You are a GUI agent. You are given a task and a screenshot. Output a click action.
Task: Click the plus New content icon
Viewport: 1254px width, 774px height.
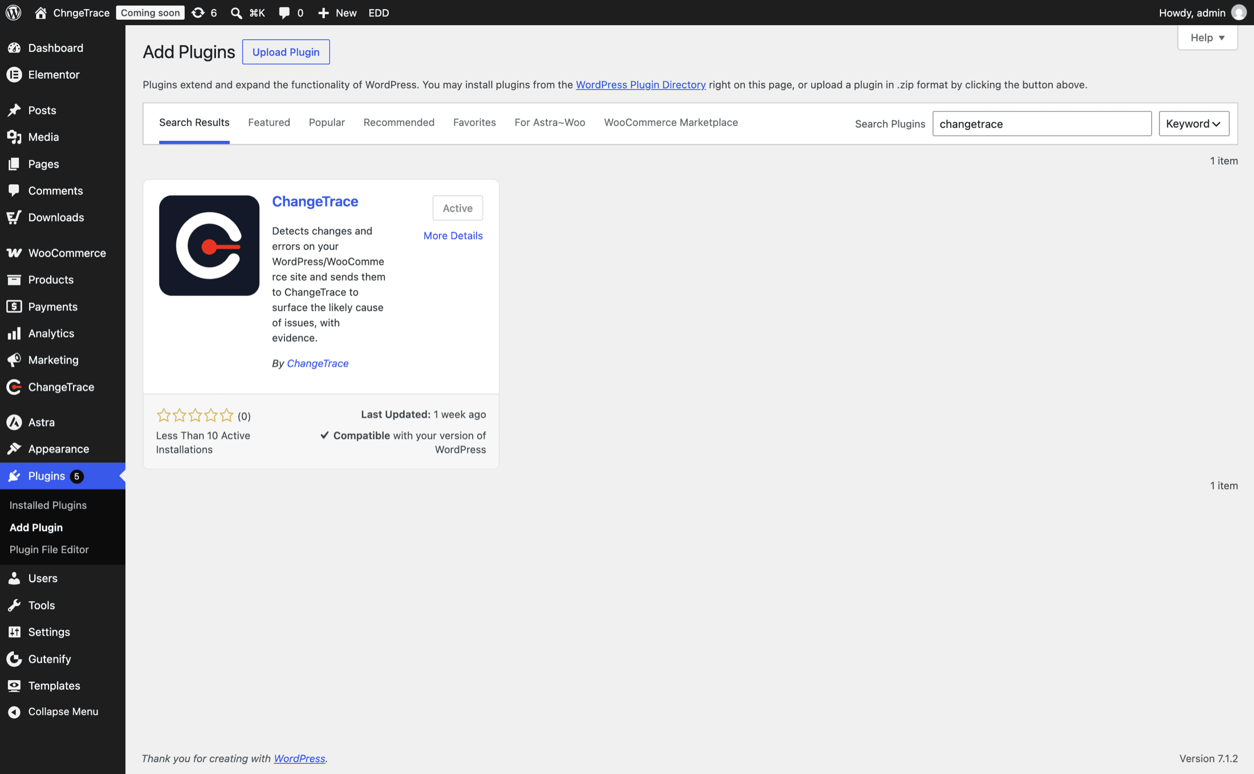pos(323,13)
